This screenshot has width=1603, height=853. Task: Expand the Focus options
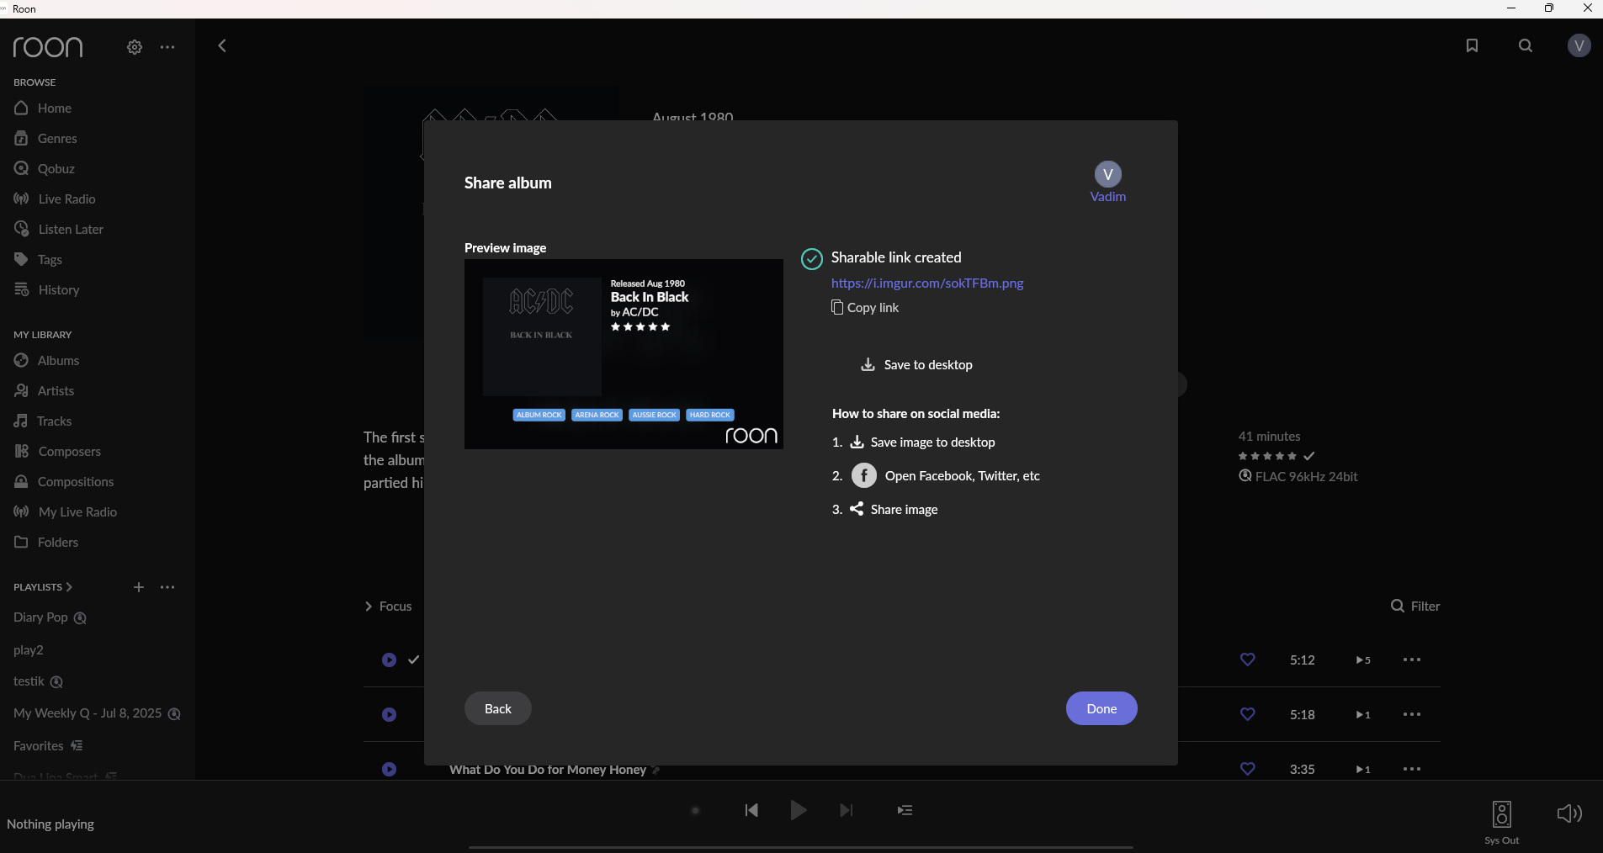388,607
